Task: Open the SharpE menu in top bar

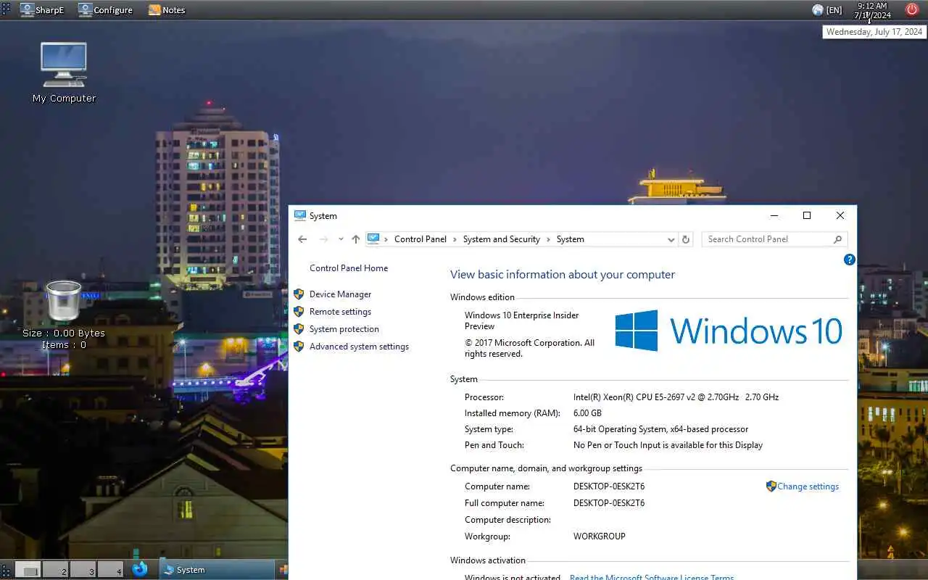Action: click(x=42, y=9)
